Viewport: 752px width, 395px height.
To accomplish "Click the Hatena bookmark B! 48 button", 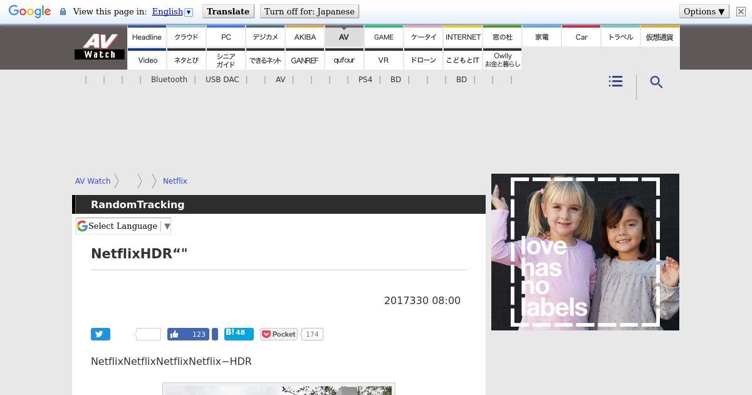I will [x=239, y=334].
